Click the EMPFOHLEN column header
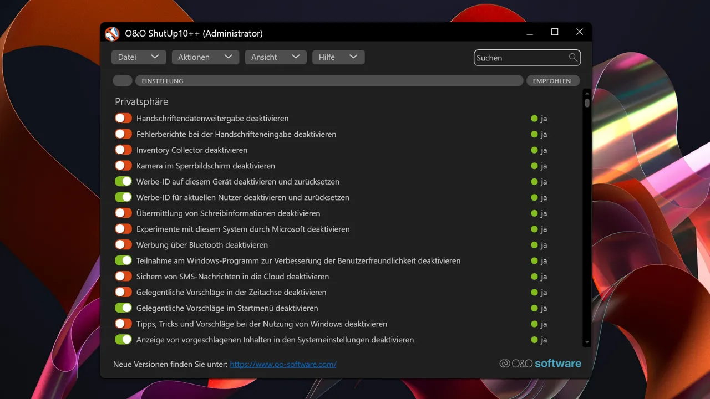Viewport: 710px width, 399px height. tap(552, 81)
